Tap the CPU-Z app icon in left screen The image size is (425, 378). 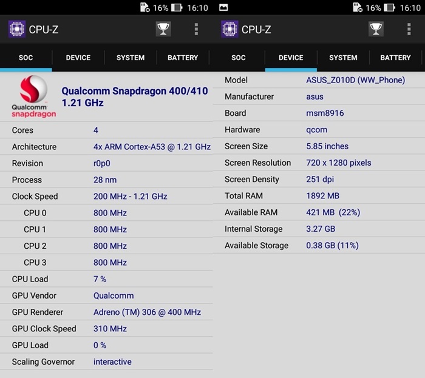[x=17, y=29]
